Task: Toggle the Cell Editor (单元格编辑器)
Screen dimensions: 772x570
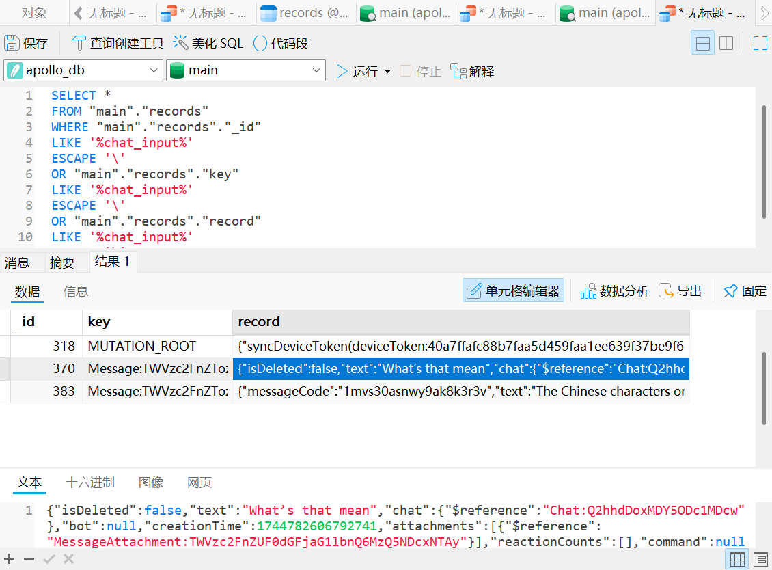Action: click(513, 290)
